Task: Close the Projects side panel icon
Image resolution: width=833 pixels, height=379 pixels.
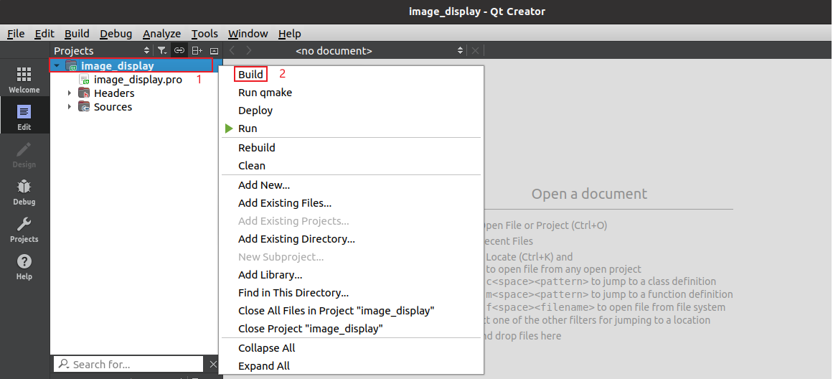Action: coord(214,50)
